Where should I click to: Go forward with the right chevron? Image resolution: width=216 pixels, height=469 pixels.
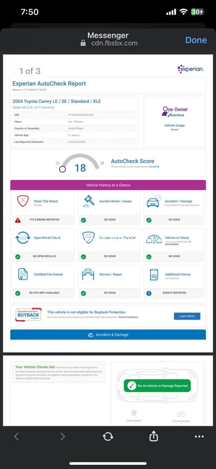pos(62,436)
